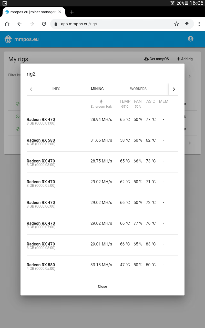The height and width of the screenshot is (328, 205).
Task: Reload the mmpos.eu page
Action: (x=44, y=24)
